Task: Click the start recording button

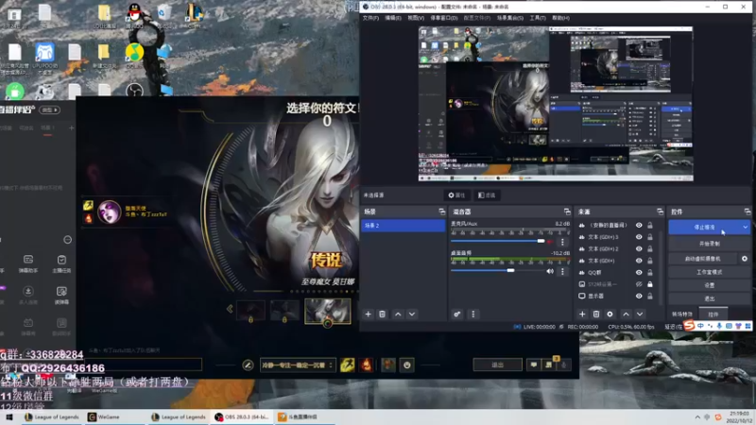Action: (710, 244)
